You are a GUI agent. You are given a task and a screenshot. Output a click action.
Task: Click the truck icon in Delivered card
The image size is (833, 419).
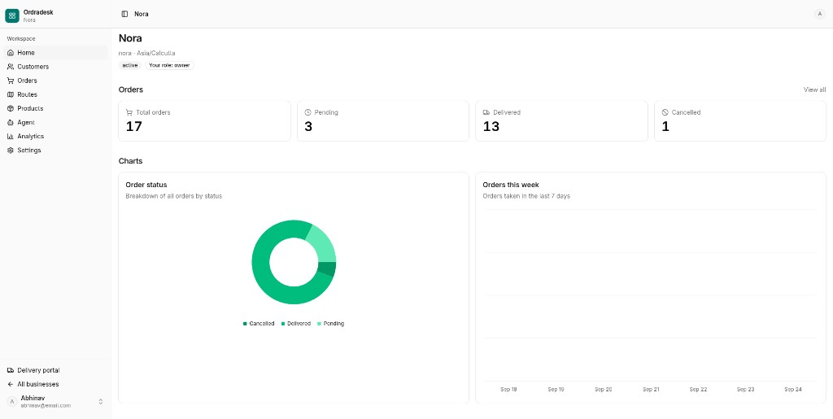tap(486, 112)
